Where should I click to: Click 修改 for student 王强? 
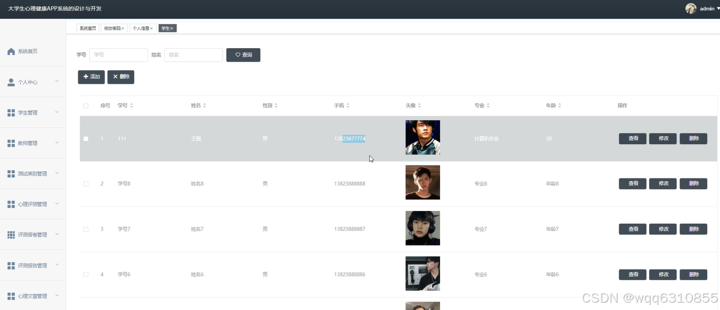click(x=663, y=139)
